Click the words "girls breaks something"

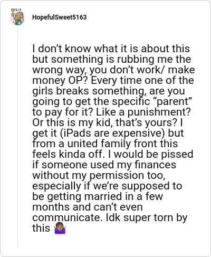(x=91, y=91)
